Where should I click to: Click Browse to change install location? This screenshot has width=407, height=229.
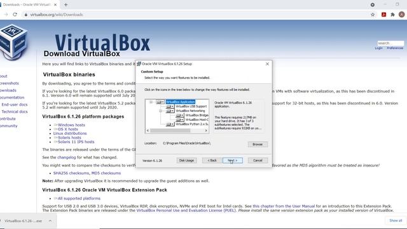click(258, 144)
